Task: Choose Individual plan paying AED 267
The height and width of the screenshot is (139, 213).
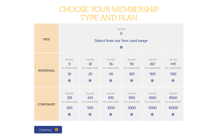Action: tap(152, 81)
